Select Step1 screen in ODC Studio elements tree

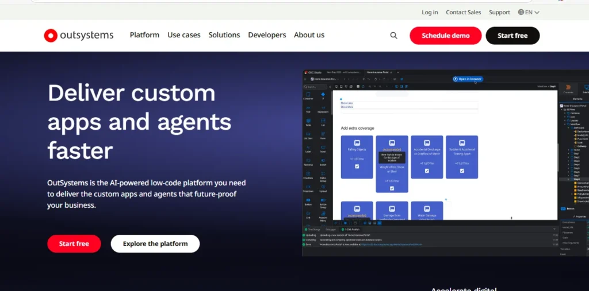pos(576,153)
